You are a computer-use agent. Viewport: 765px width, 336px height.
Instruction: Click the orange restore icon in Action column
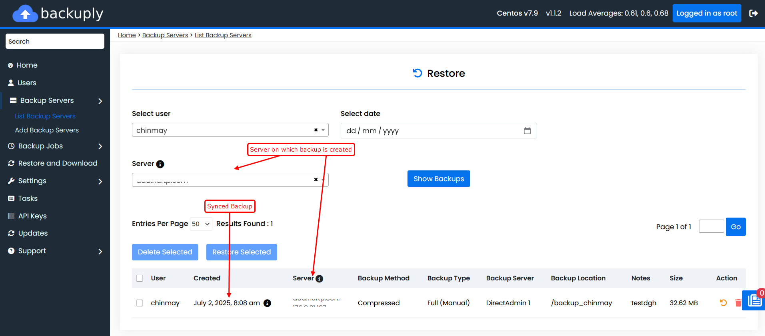click(723, 303)
